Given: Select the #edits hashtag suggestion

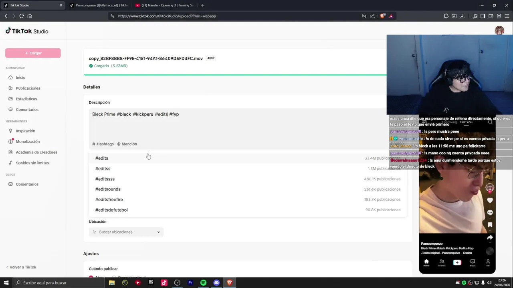Looking at the screenshot, I should (x=248, y=158).
